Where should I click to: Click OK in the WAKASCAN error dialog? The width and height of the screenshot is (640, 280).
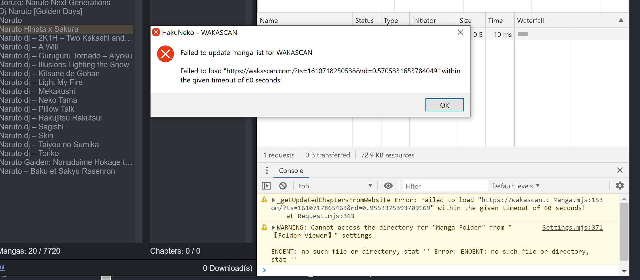click(444, 105)
